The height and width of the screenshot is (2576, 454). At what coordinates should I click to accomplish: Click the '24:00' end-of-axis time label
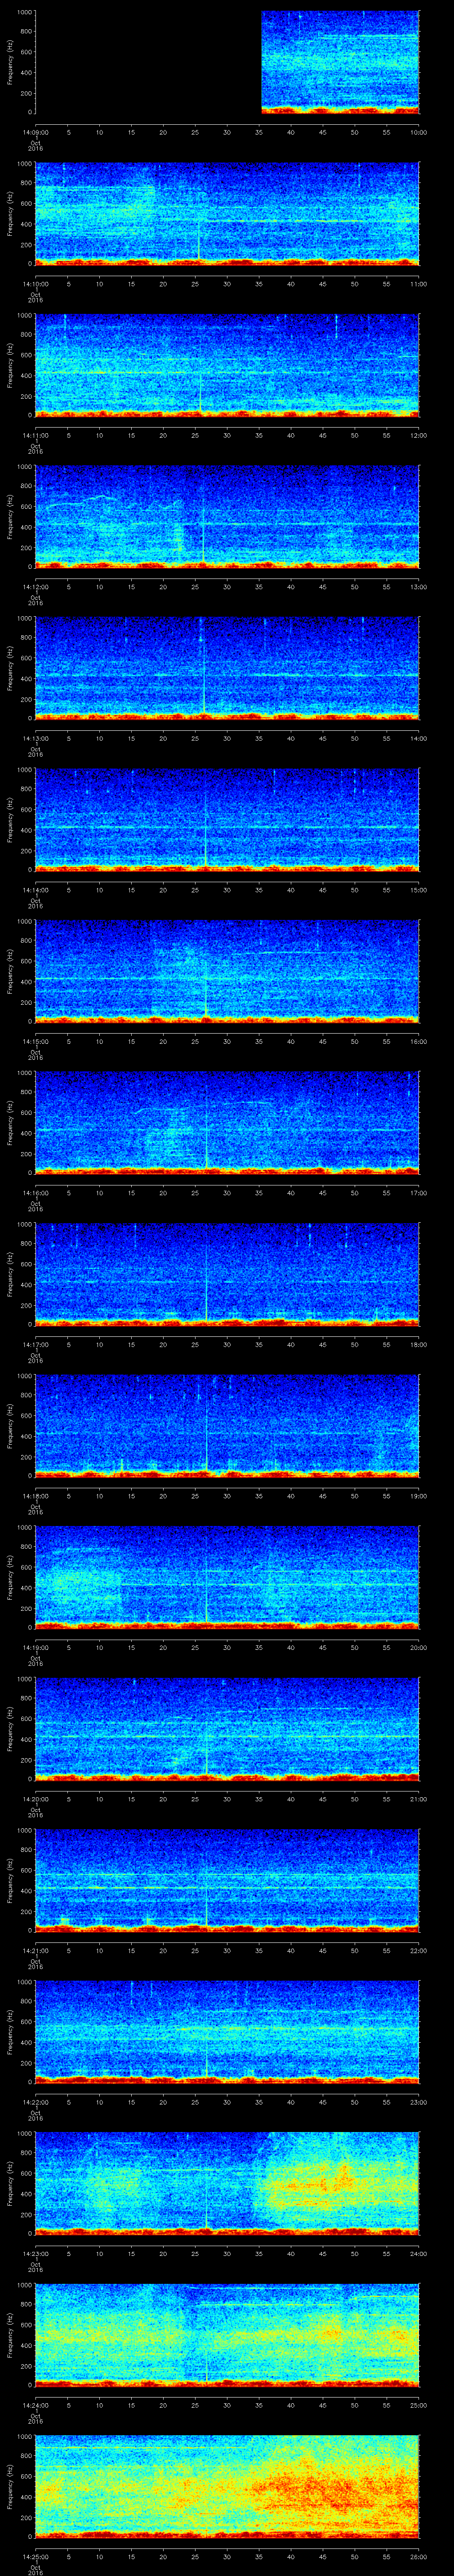[419, 2253]
